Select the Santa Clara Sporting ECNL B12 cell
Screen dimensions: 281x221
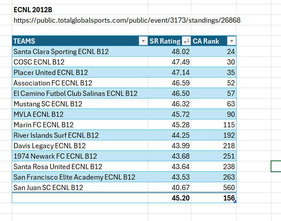tap(61, 51)
